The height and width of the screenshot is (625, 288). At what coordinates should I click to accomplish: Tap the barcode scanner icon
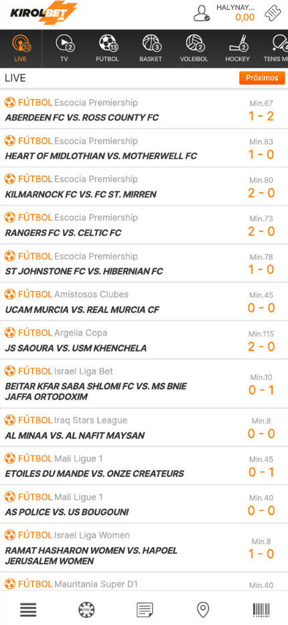(x=261, y=610)
